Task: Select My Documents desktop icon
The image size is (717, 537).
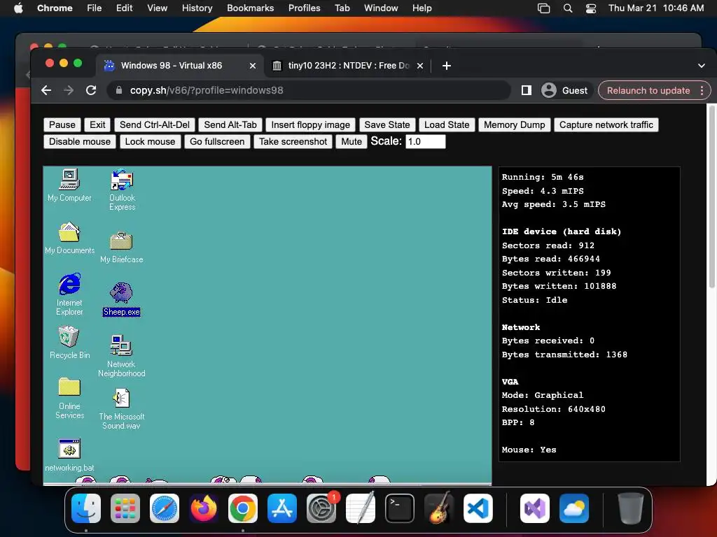Action: [x=69, y=238]
